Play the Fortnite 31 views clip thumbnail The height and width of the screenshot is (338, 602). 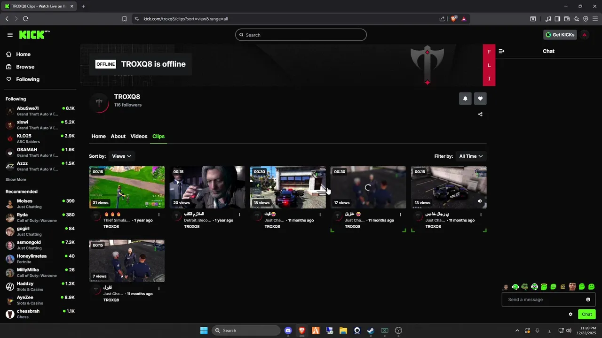[127, 187]
